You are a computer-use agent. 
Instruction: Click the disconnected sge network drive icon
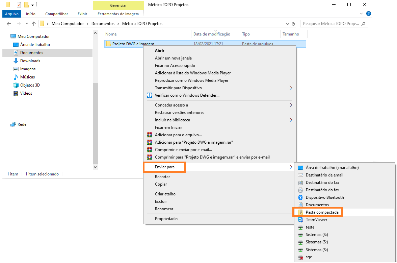(300, 257)
